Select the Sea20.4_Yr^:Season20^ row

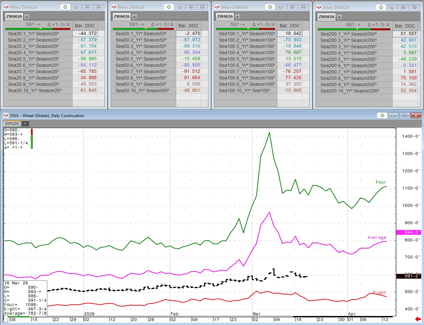(x=33, y=53)
